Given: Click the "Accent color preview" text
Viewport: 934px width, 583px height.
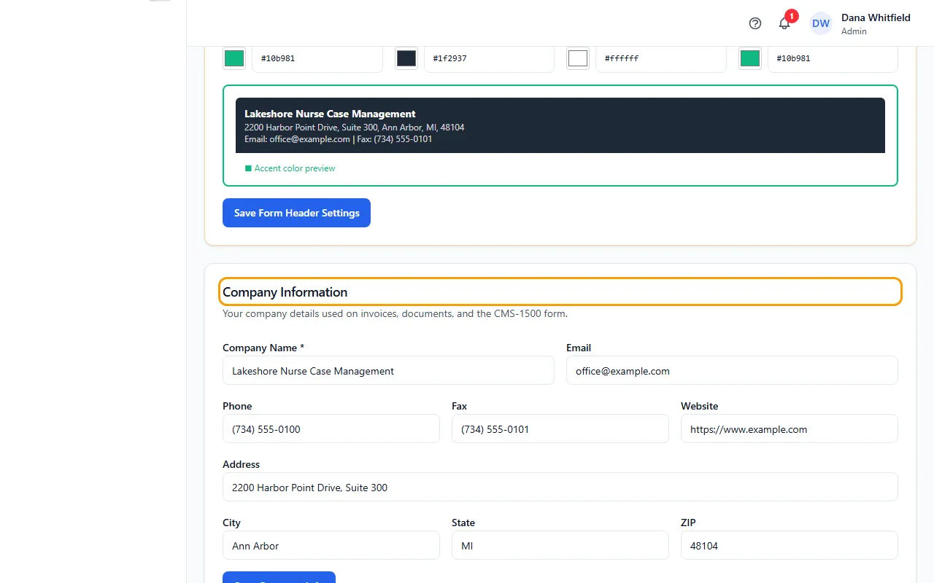Looking at the screenshot, I should [295, 168].
